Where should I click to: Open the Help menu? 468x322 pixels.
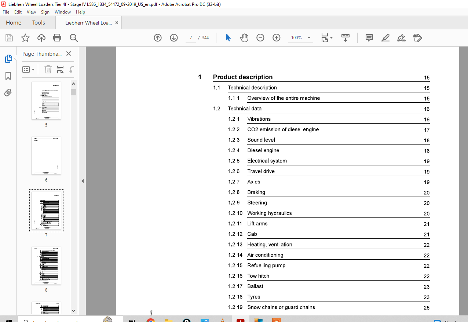(80, 12)
